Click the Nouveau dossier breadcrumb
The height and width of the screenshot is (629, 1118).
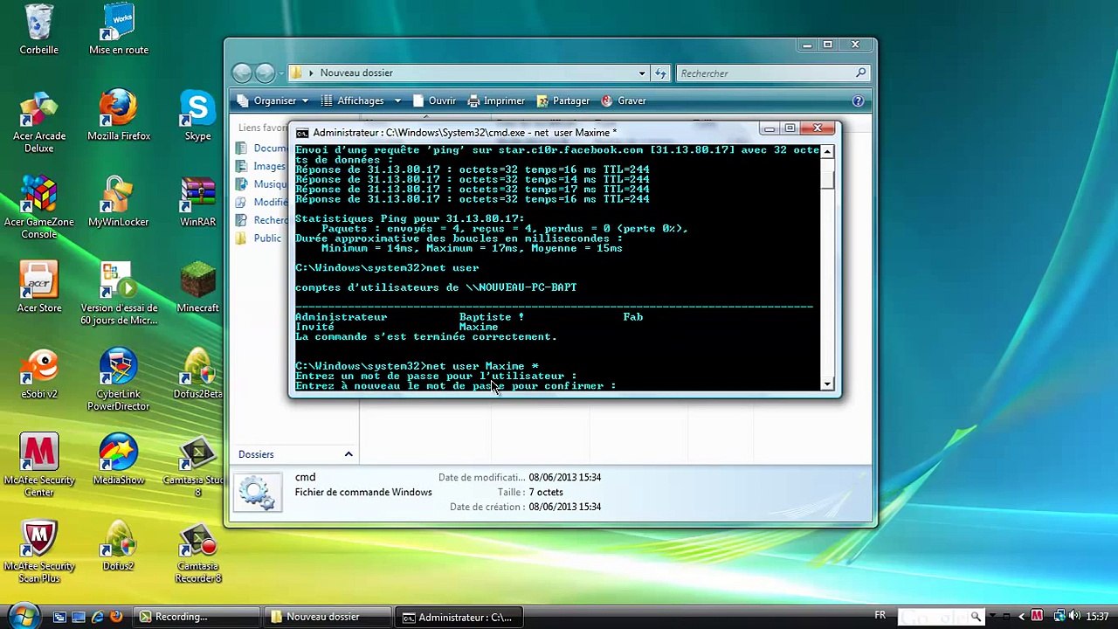pyautogui.click(x=356, y=73)
